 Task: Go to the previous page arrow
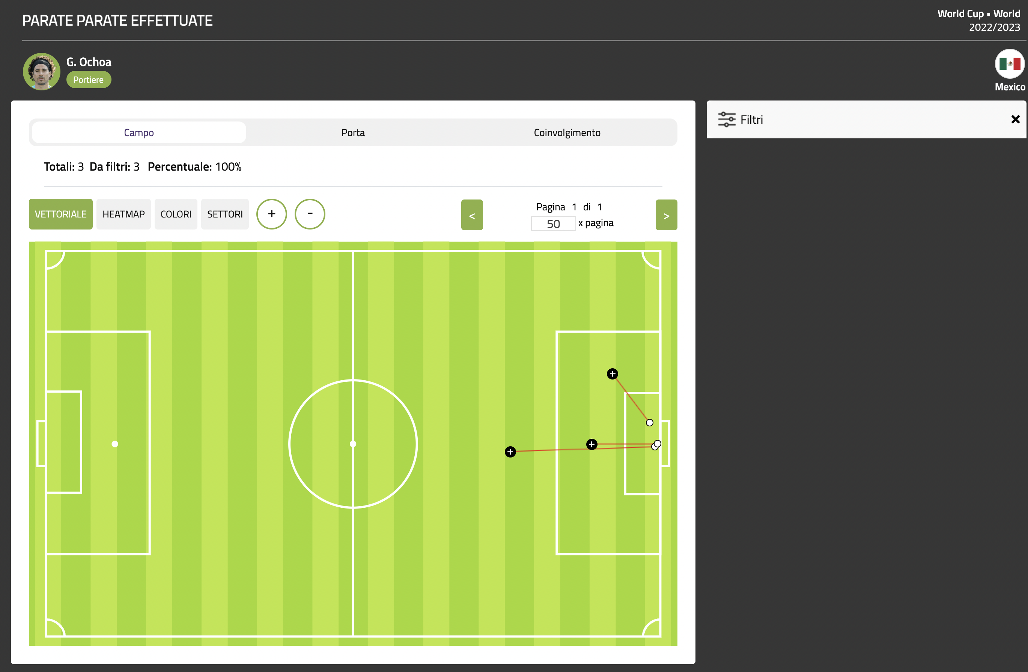point(472,215)
